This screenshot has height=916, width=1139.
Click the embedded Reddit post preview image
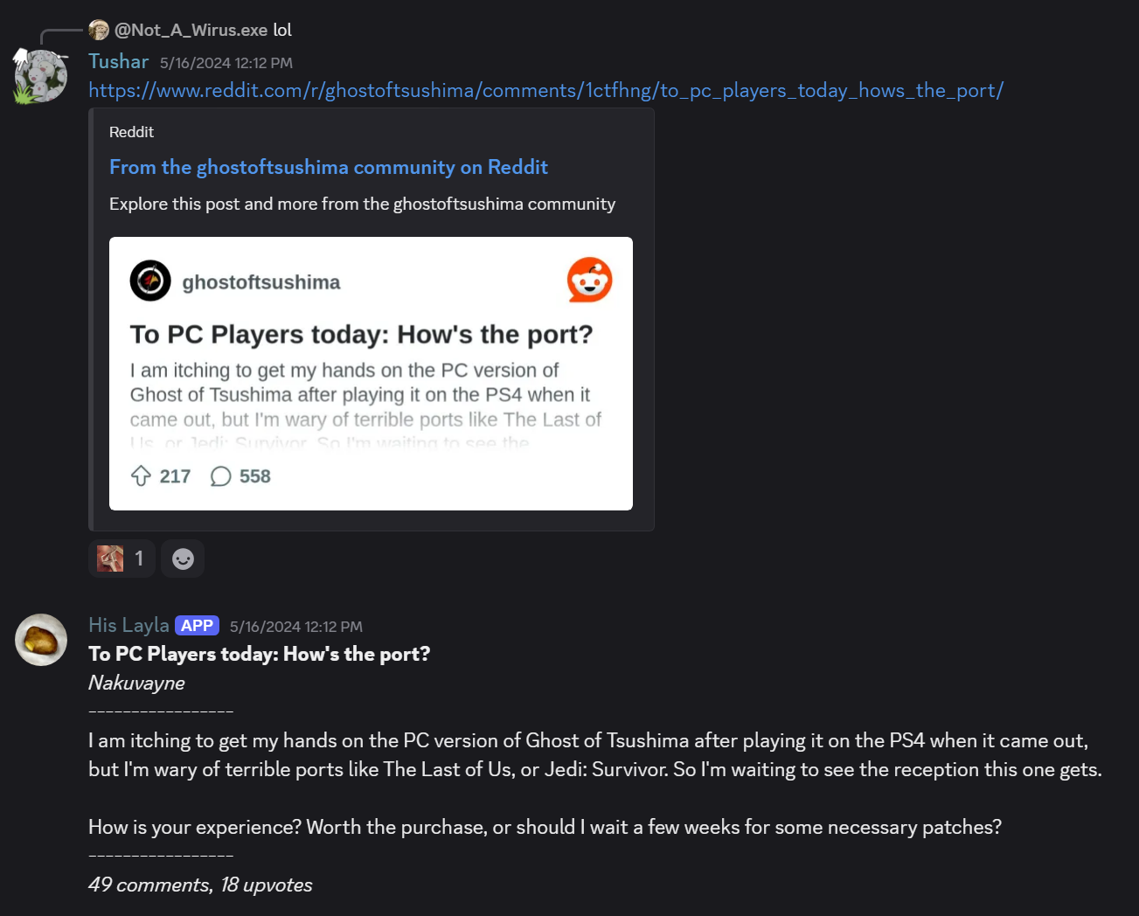point(370,373)
